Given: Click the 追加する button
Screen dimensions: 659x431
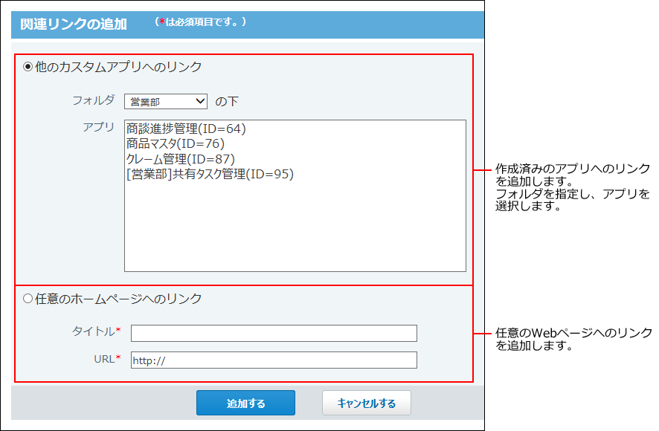Looking at the screenshot, I should [246, 403].
